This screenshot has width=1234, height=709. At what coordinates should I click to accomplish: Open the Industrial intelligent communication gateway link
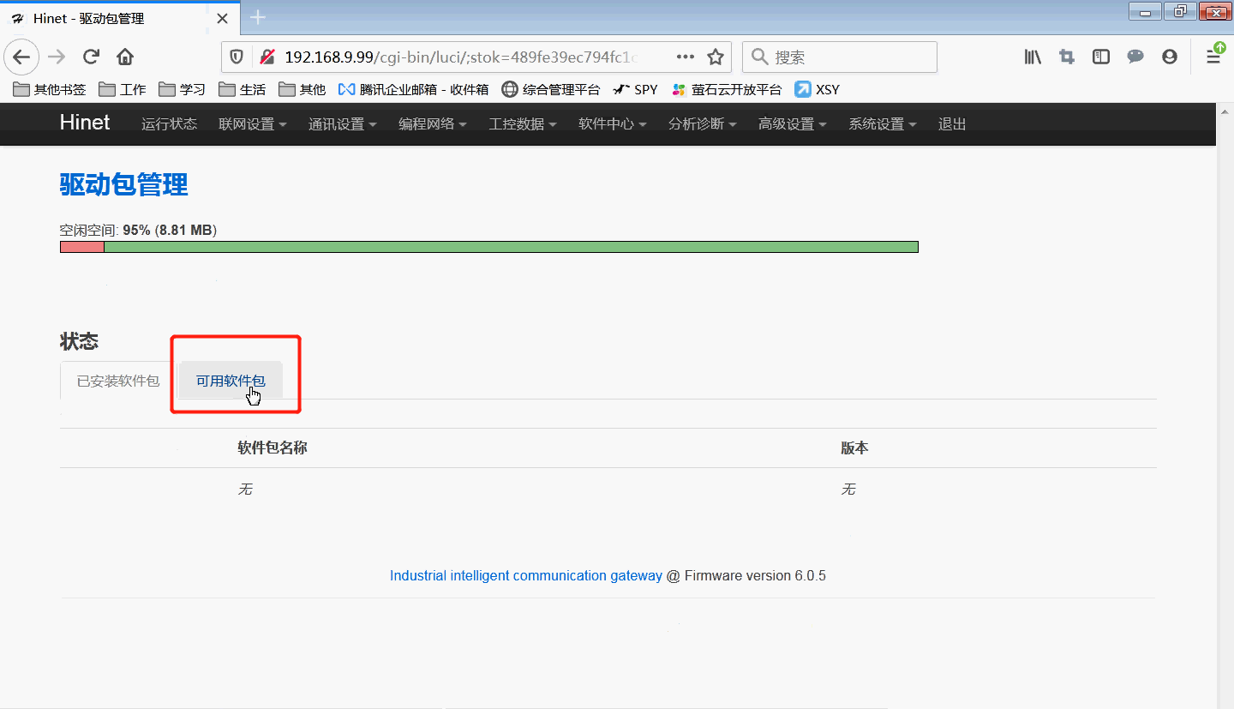pyautogui.click(x=525, y=576)
